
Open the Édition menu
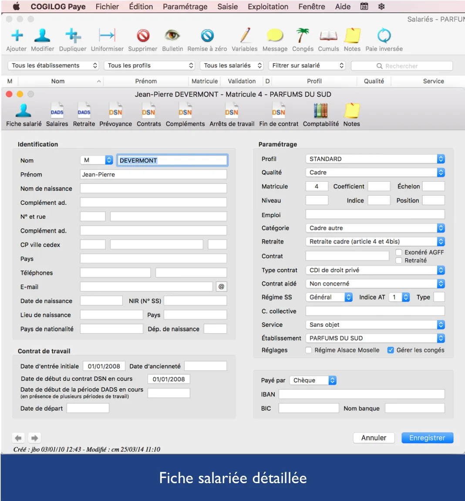[141, 7]
